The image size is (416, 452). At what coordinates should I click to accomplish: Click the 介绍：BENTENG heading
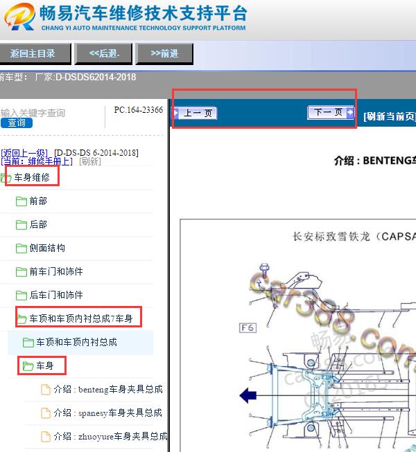coord(374,161)
